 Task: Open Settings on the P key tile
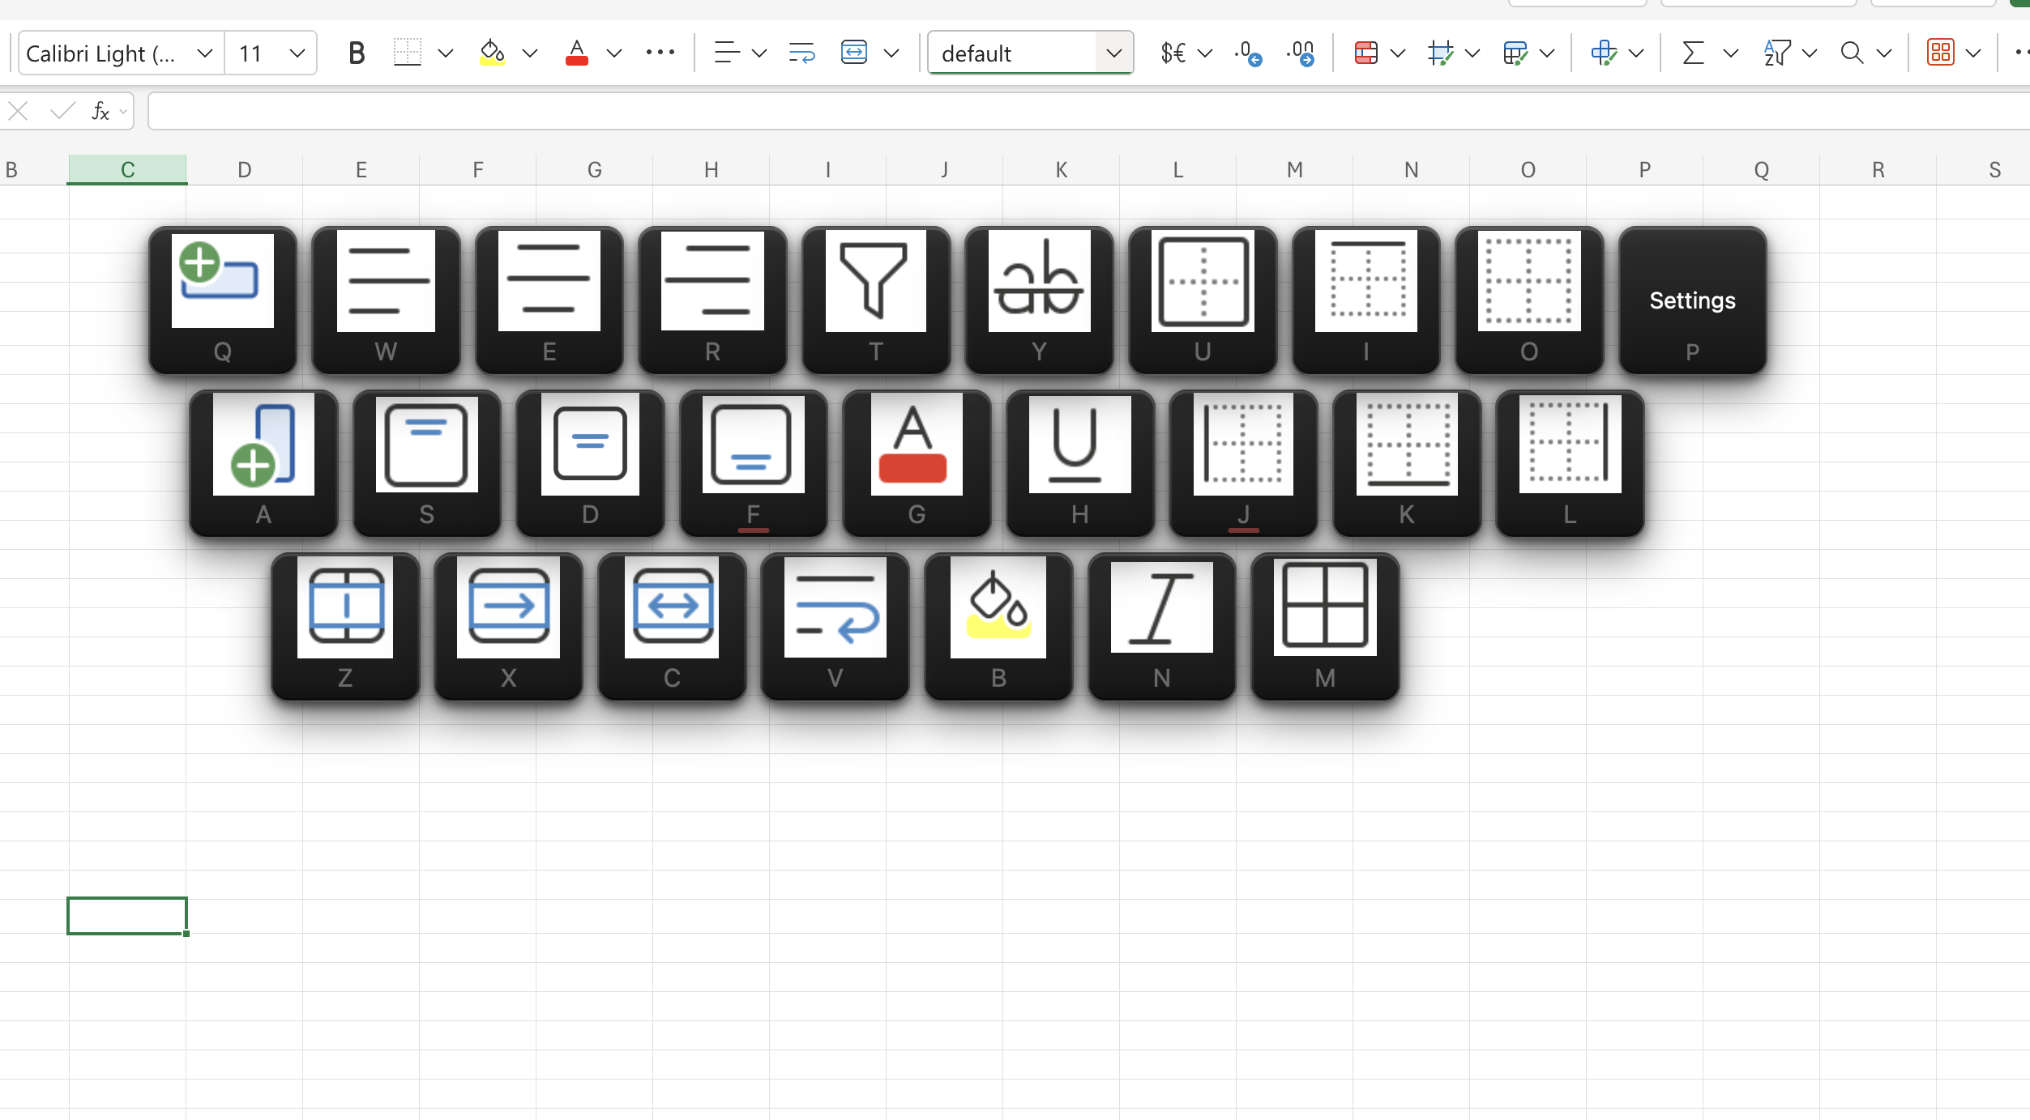[x=1693, y=300]
